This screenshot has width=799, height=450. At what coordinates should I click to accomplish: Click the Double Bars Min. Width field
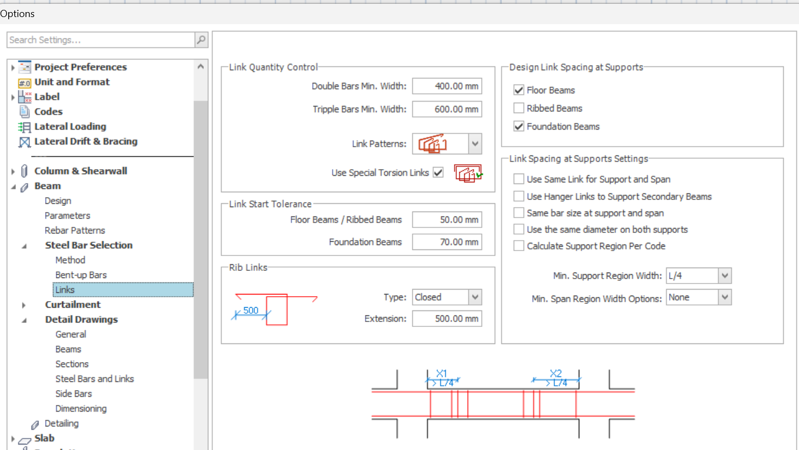447,86
